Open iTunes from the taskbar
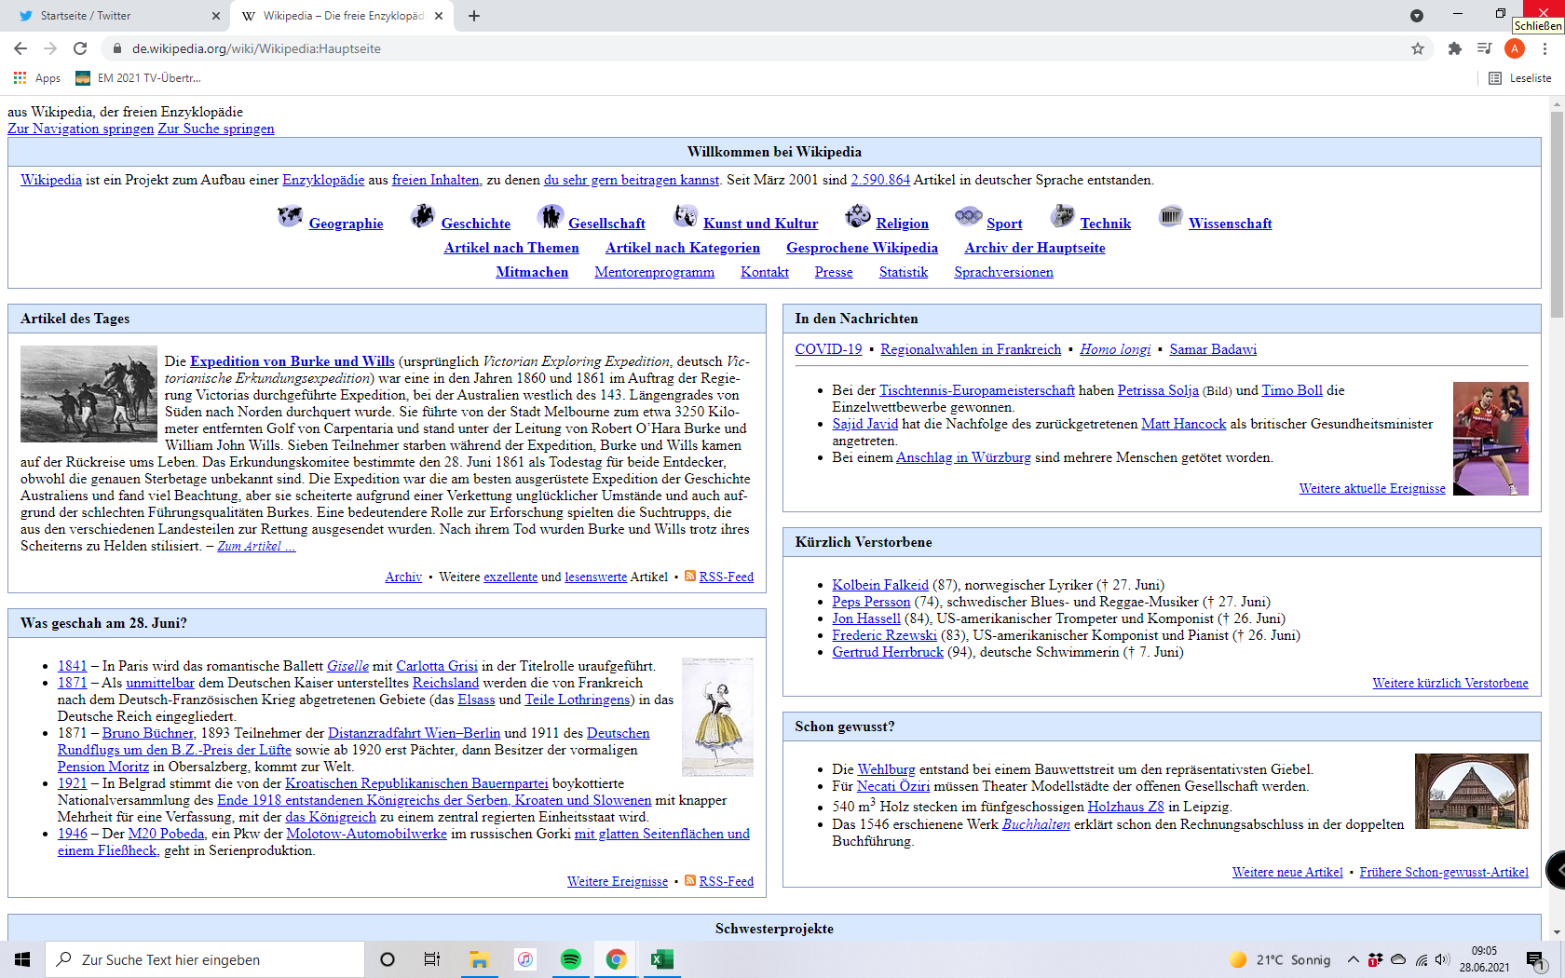The image size is (1565, 978). tap(525, 959)
